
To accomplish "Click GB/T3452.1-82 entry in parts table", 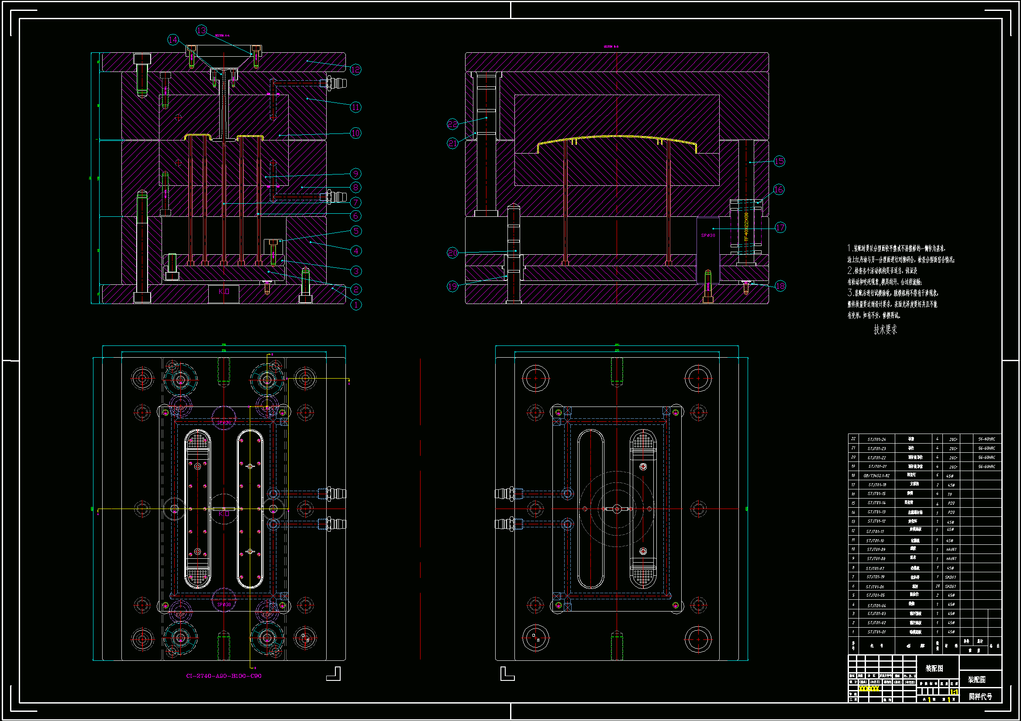I will 876,476.
